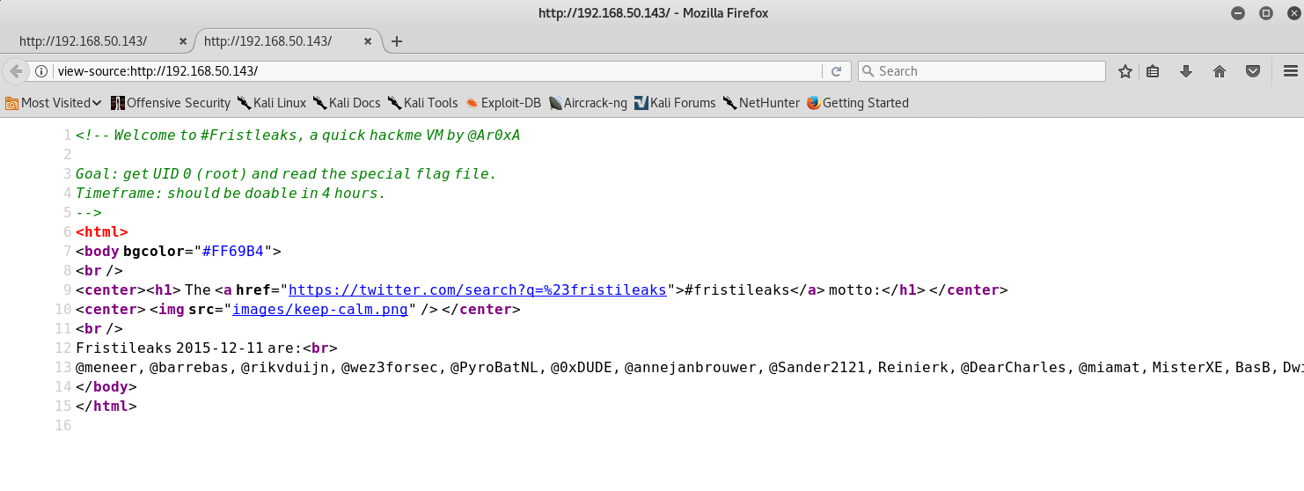Open the images/keep-calm.png source link
The width and height of the screenshot is (1304, 491).
(320, 310)
